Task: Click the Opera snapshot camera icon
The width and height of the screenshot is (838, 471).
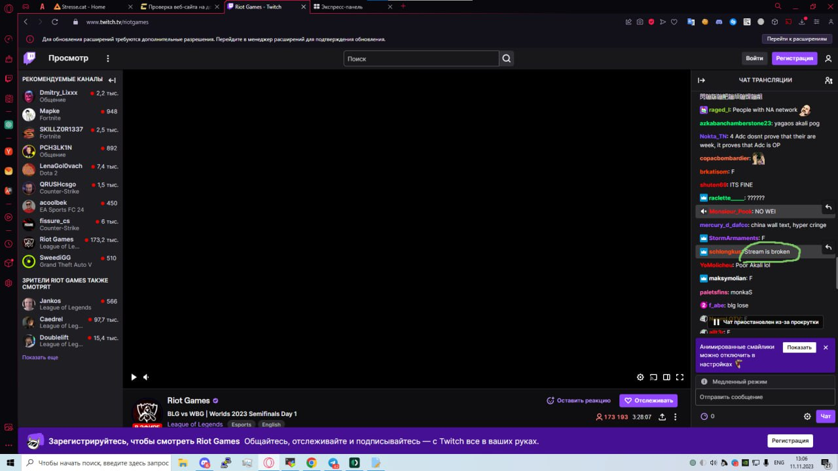Action: tap(640, 22)
